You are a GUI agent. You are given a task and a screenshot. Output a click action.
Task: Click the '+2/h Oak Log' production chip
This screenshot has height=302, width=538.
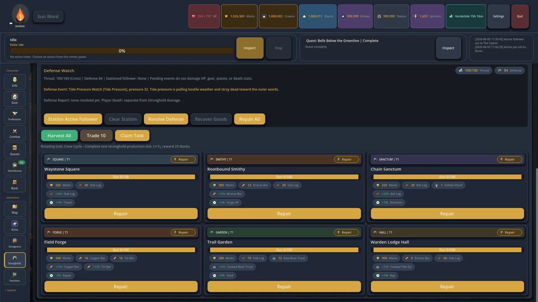(62, 194)
